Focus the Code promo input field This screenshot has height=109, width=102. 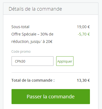(x=32, y=61)
